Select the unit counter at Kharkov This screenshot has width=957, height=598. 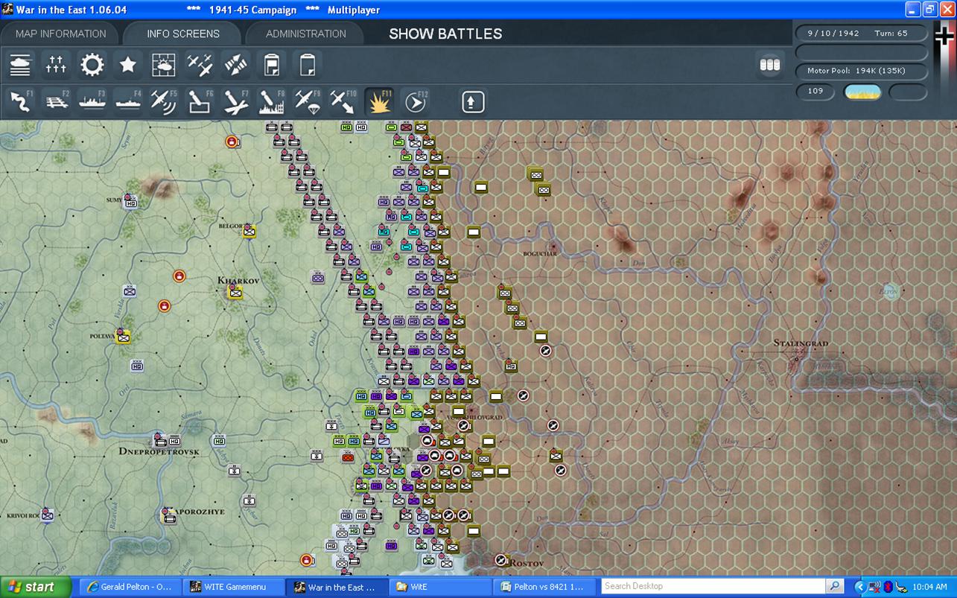235,293
